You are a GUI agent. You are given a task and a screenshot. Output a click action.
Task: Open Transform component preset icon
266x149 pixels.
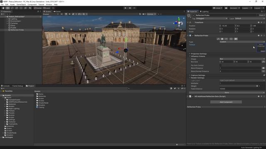pyautogui.click(x=261, y=22)
